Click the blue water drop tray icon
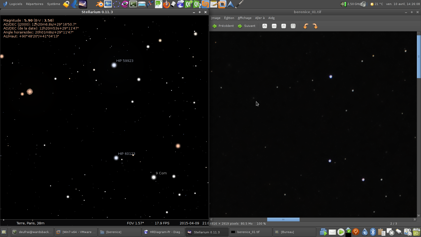The width and height of the screenshot is (421, 237). coord(365,232)
